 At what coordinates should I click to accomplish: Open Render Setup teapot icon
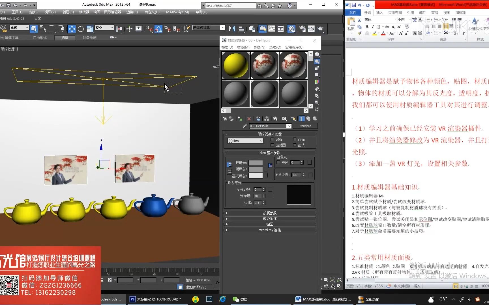point(302,29)
